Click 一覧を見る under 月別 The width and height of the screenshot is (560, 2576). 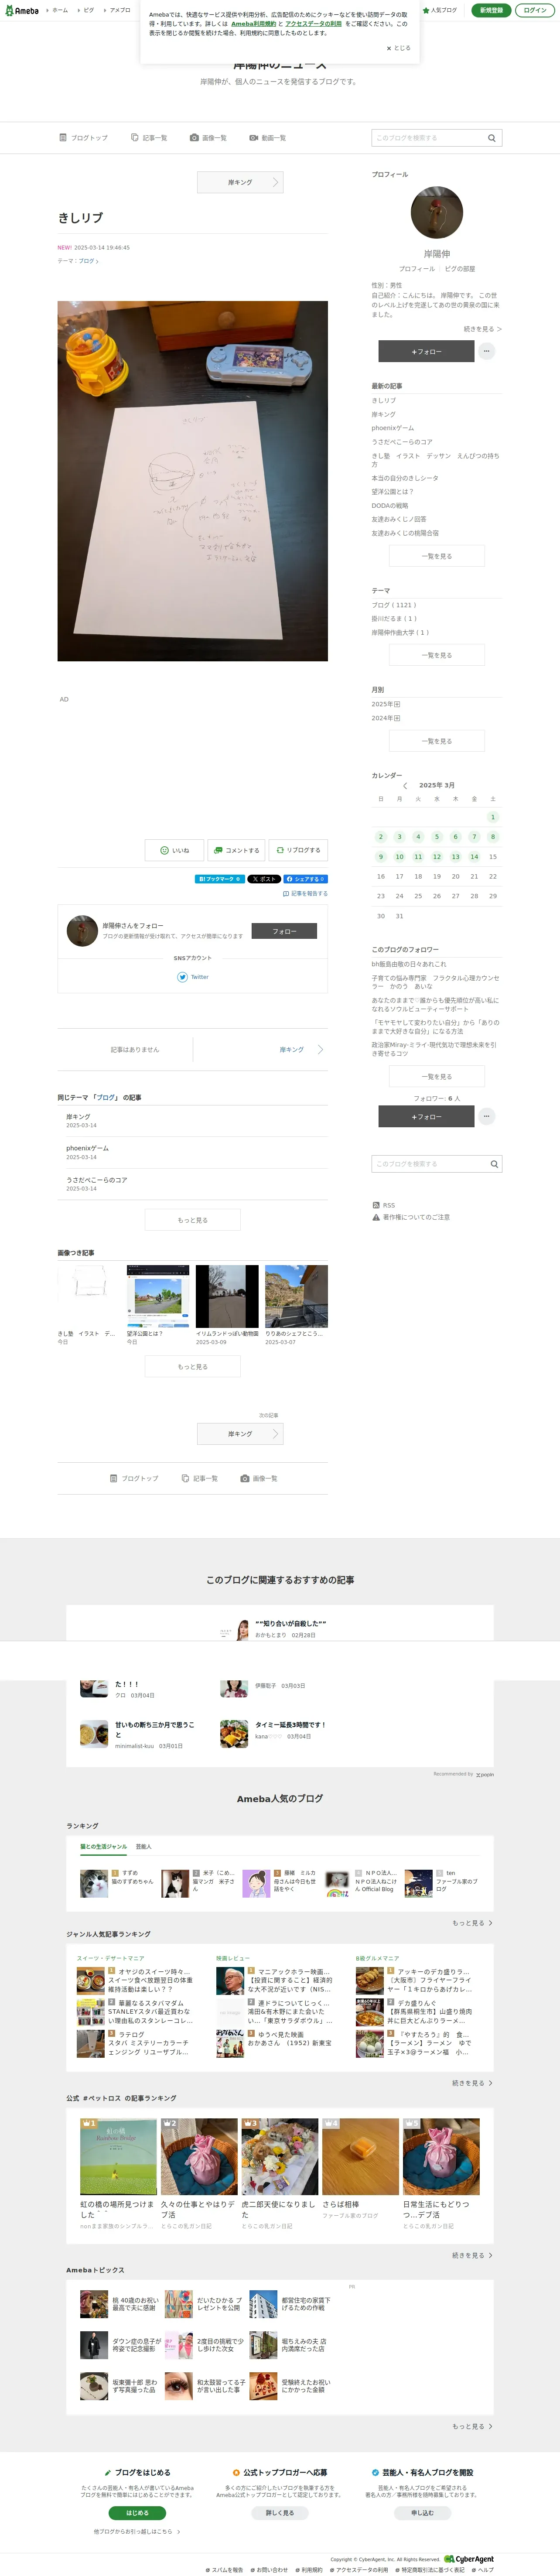click(x=437, y=741)
